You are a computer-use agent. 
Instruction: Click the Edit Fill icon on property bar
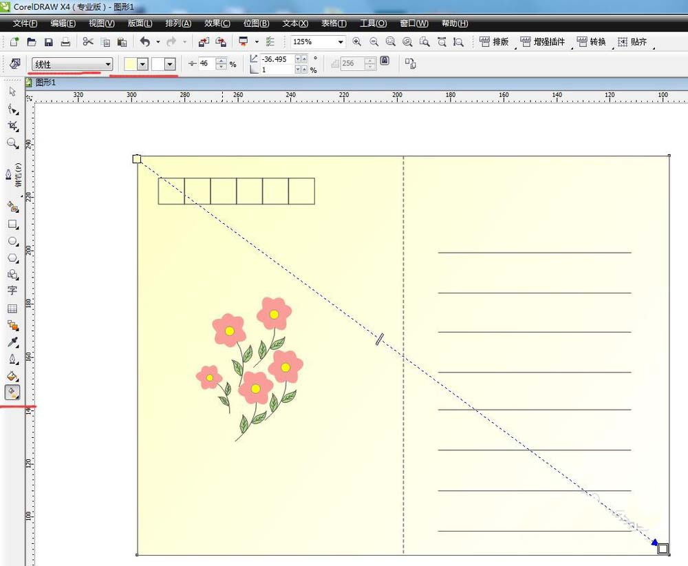click(x=14, y=63)
